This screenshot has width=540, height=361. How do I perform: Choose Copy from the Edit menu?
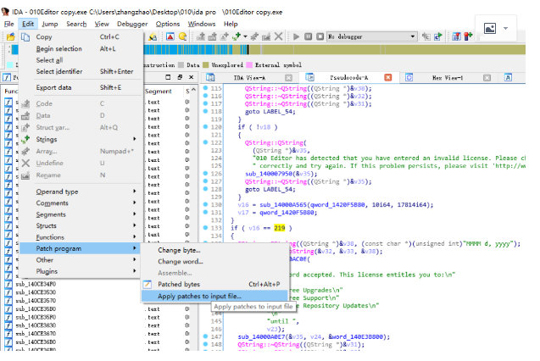click(81, 36)
